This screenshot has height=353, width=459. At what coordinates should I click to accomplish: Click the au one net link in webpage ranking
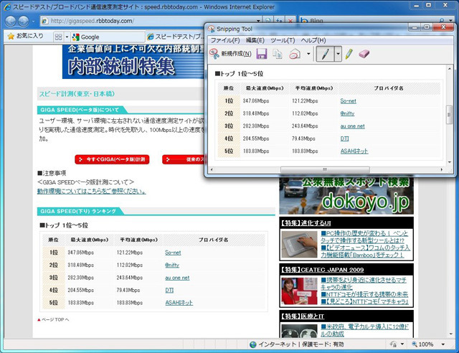tap(177, 278)
